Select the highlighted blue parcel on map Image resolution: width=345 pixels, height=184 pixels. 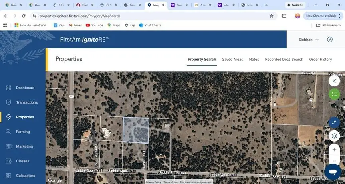coord(136,130)
